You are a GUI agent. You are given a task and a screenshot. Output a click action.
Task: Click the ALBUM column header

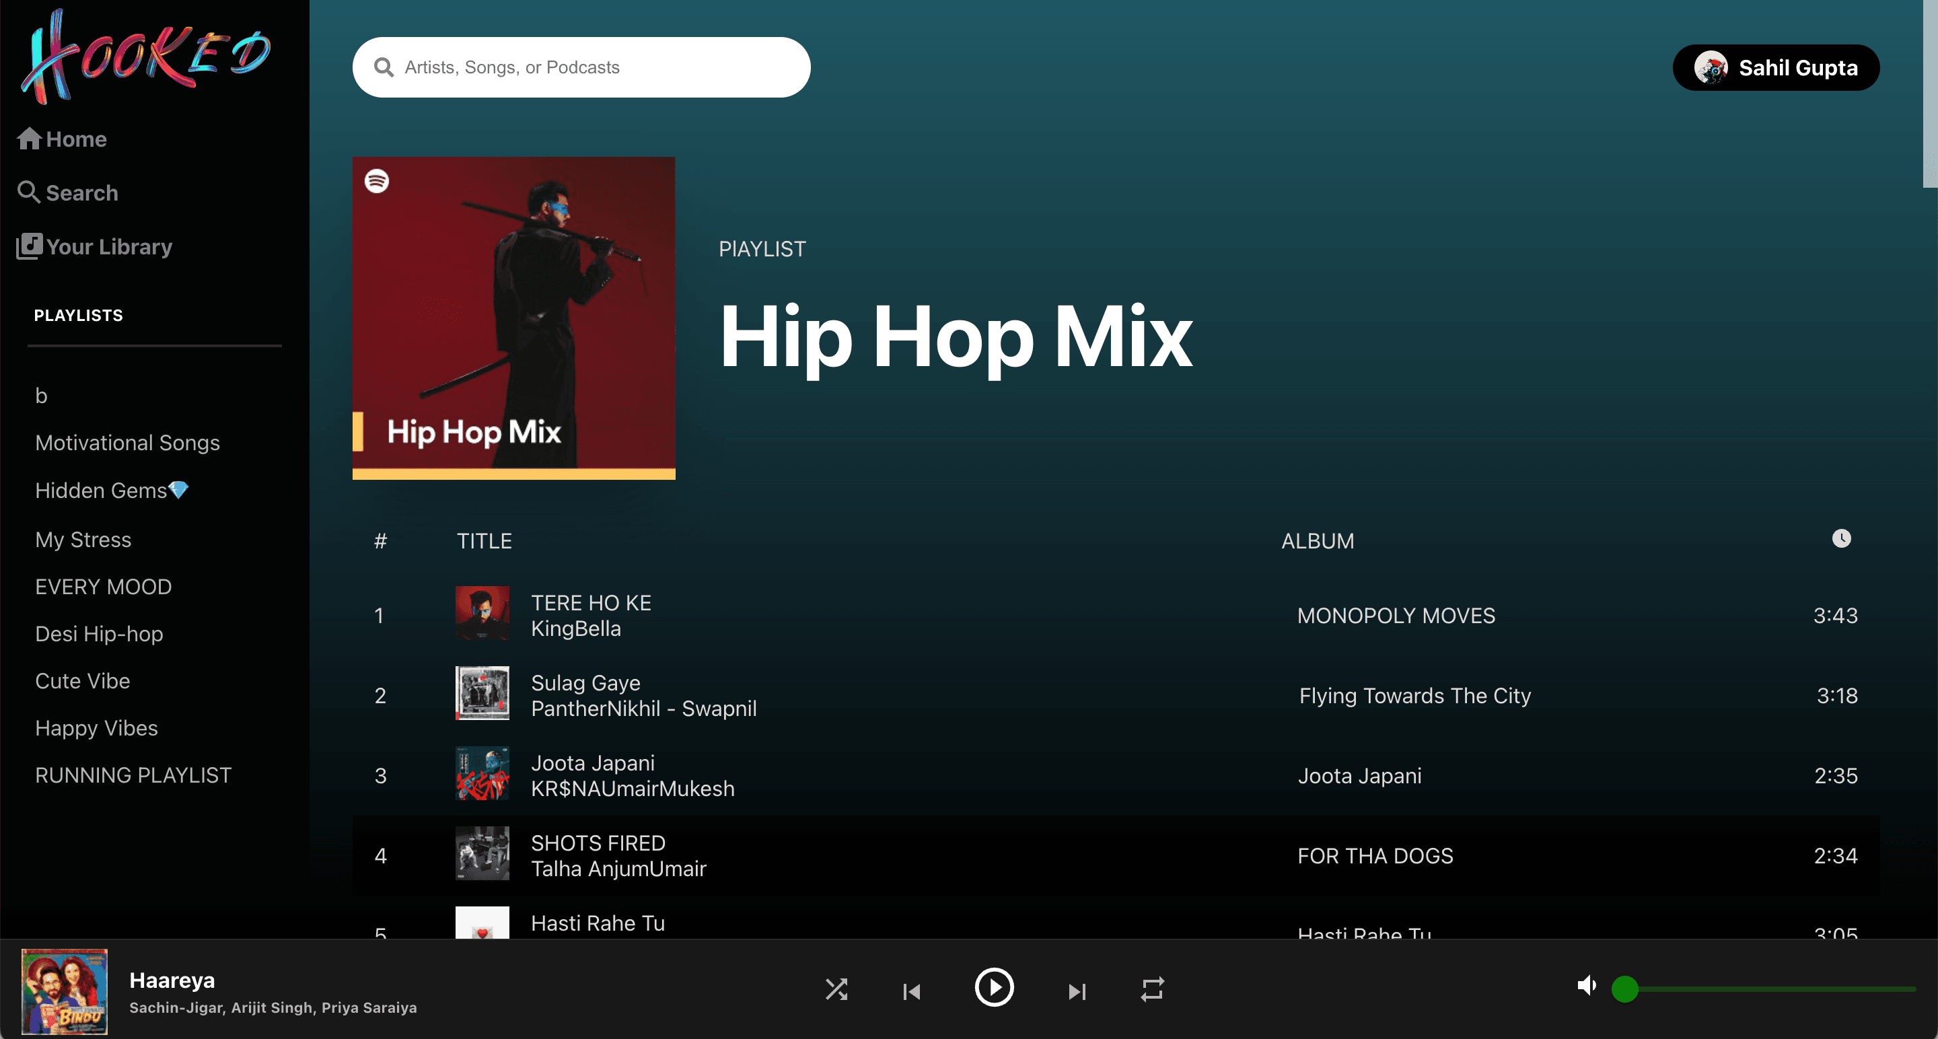pos(1318,541)
